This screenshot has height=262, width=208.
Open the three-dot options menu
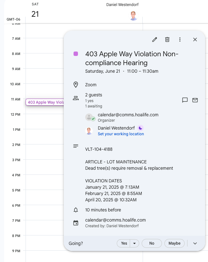tap(180, 40)
